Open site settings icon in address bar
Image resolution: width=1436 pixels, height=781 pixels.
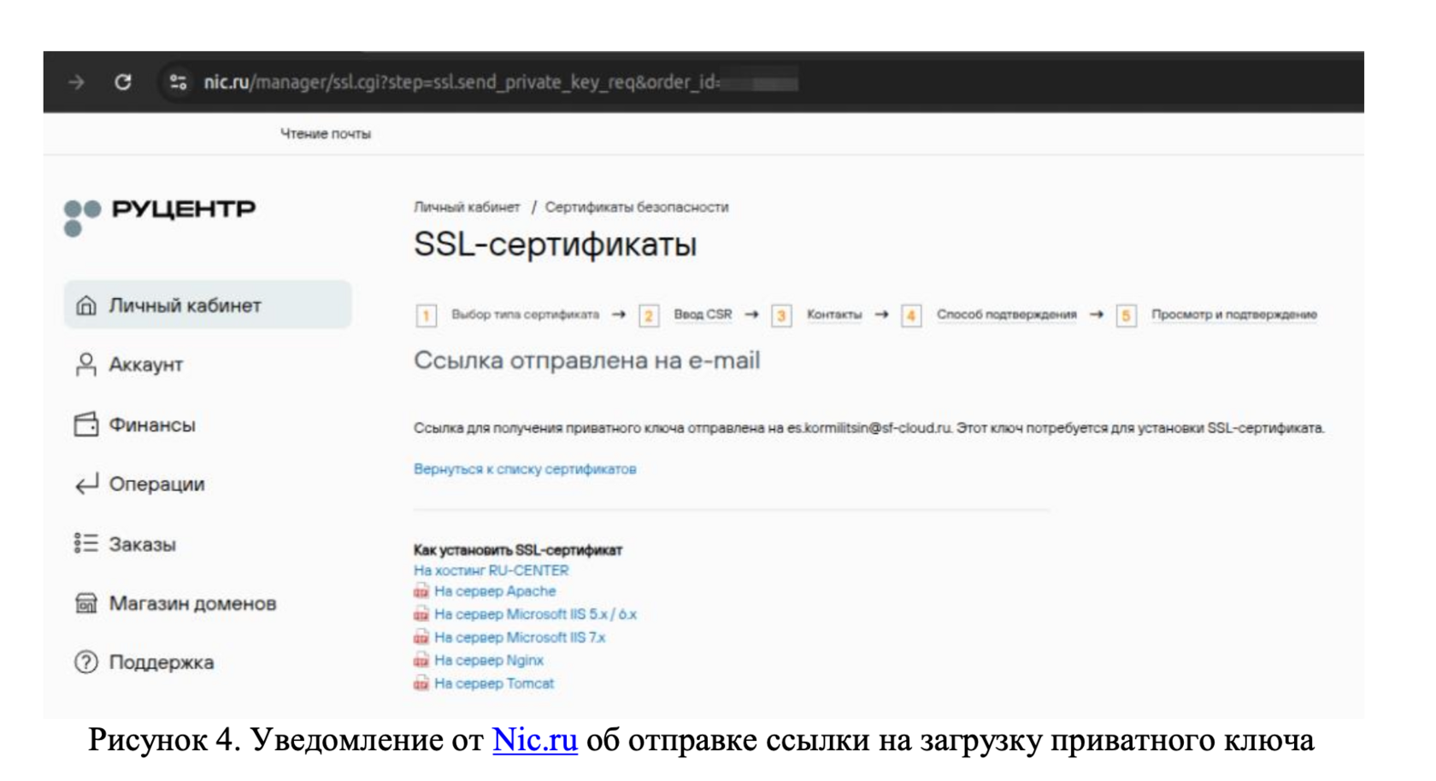[x=178, y=82]
